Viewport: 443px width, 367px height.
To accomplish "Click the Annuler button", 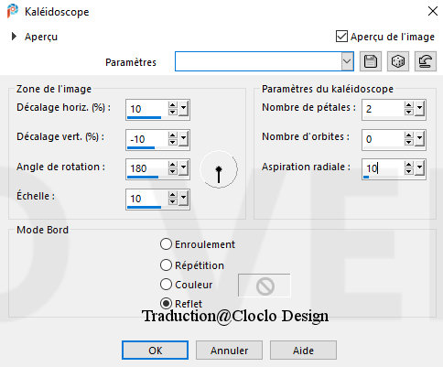I will (229, 351).
